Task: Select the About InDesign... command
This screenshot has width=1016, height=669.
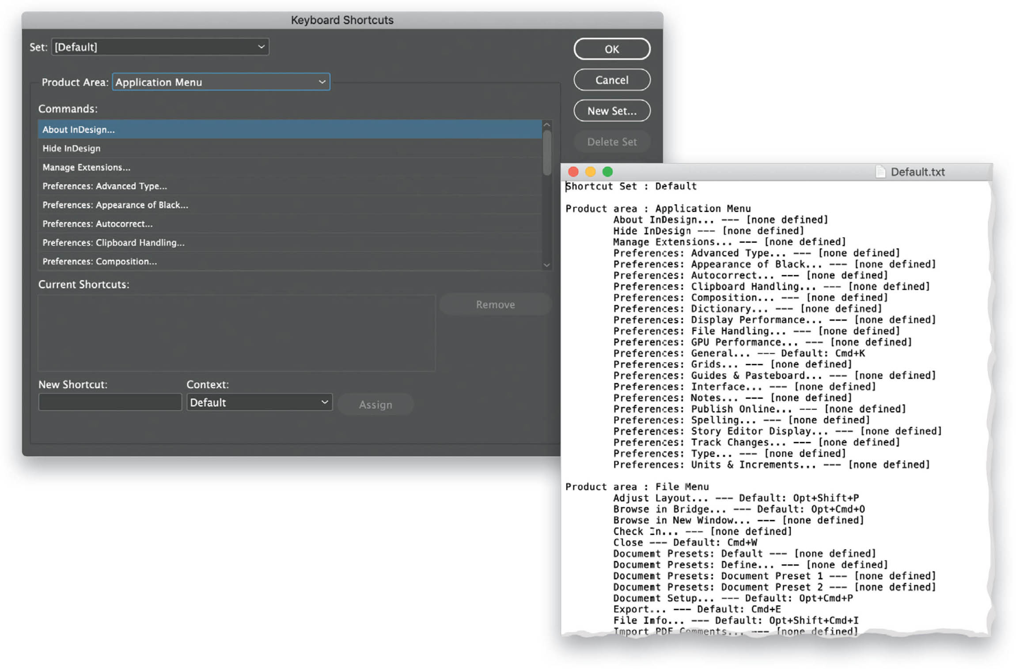Action: pyautogui.click(x=290, y=129)
